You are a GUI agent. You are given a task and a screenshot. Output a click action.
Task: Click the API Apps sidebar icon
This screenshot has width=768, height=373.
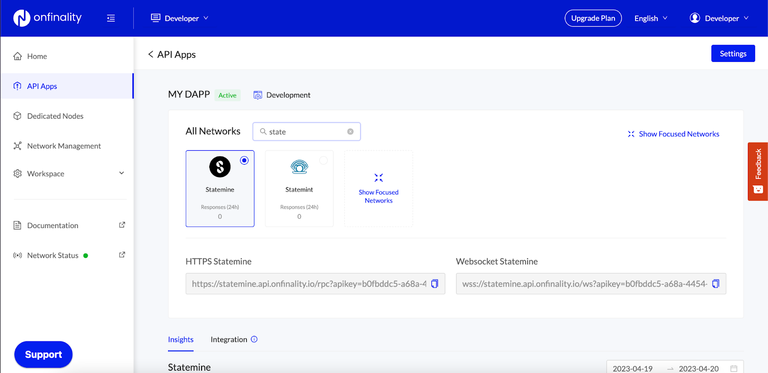pos(18,86)
